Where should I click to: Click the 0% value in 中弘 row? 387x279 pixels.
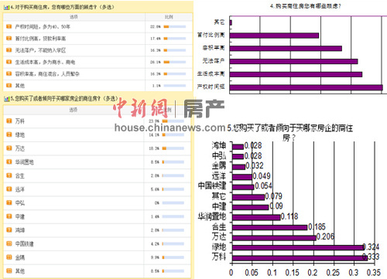tap(157, 203)
